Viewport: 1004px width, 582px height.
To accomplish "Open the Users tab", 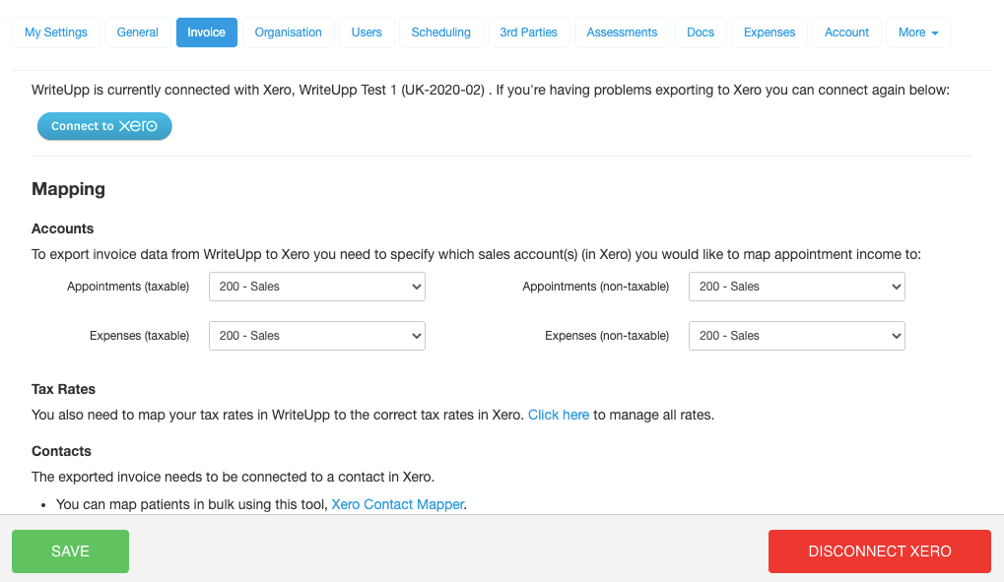I will coord(367,32).
